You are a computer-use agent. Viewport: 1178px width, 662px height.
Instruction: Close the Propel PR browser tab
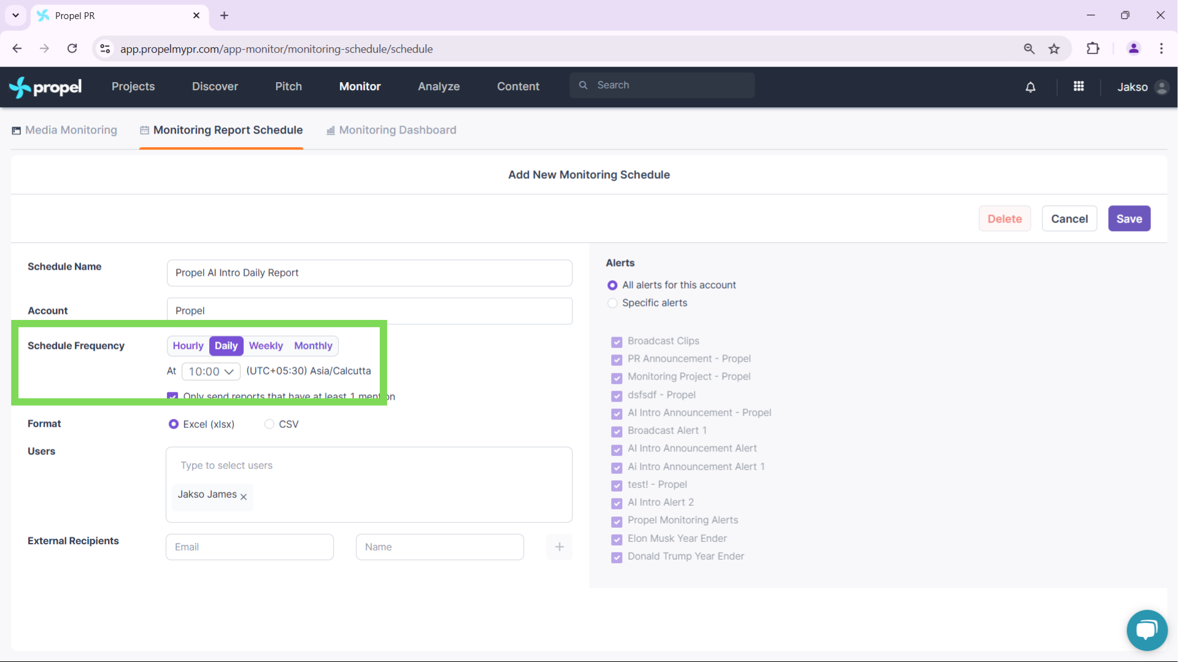pos(196,15)
